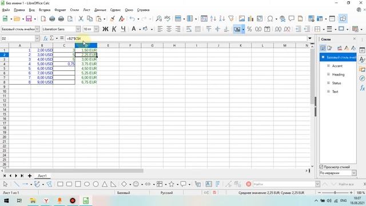The image size is (366, 206).
Task: Click the Найти search field
Action: 284,184
